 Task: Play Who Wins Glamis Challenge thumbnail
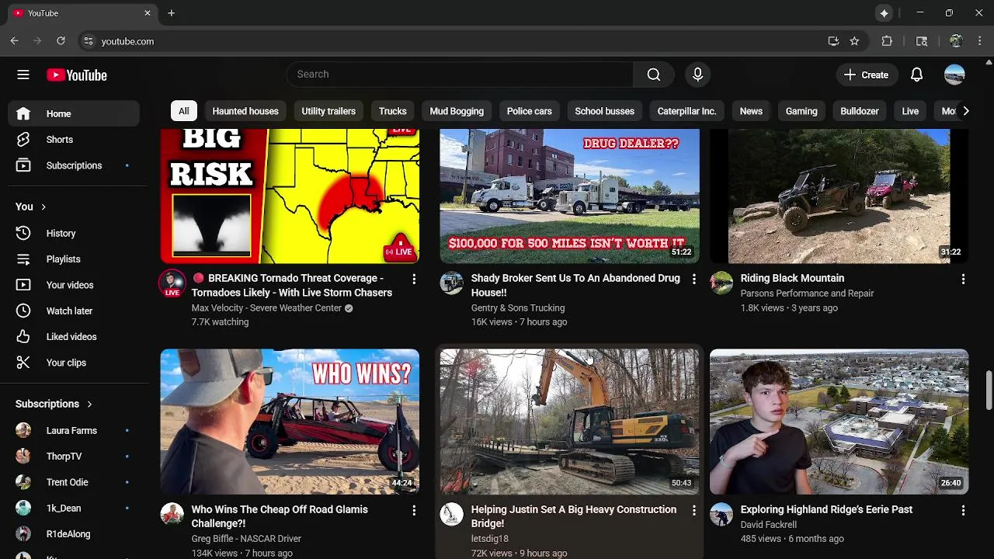pos(290,422)
